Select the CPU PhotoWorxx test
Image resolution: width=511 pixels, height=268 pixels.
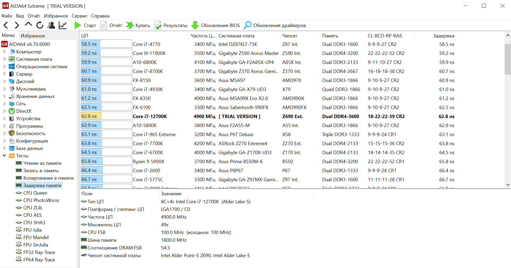[41, 200]
